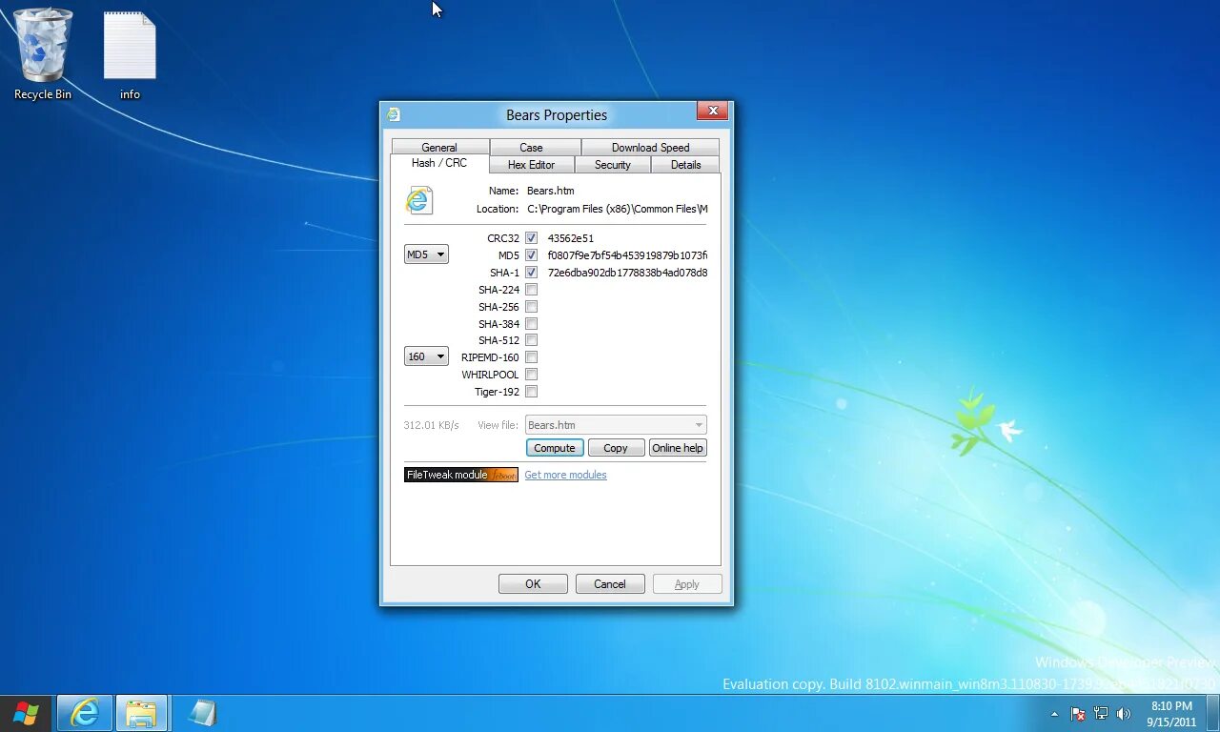Open the third pinned taskbar app
The height and width of the screenshot is (732, 1220).
pyautogui.click(x=202, y=713)
